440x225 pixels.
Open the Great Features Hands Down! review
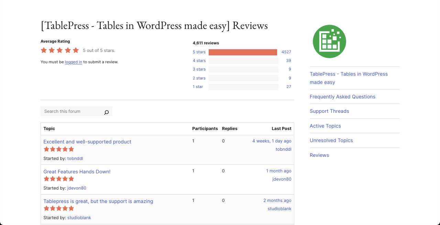click(x=77, y=171)
